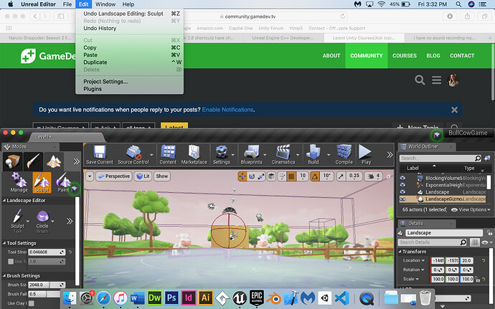Collapse the Tool Settings section
The image size is (495, 309).
point(4,243)
